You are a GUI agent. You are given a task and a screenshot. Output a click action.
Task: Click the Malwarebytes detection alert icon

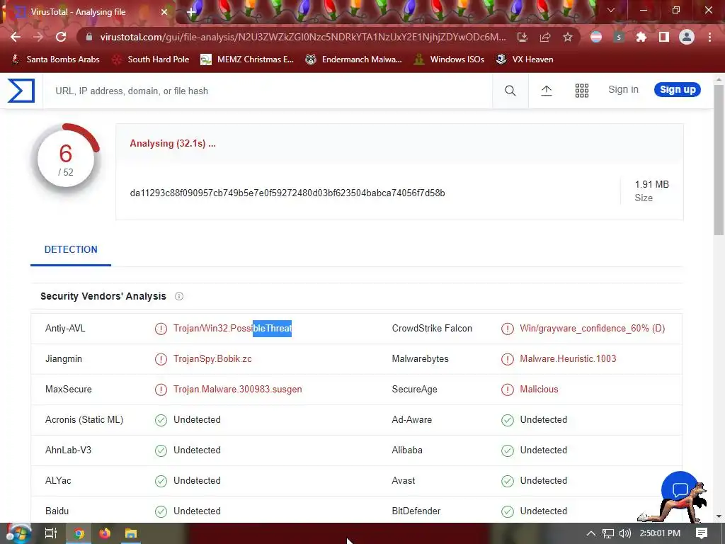click(x=507, y=359)
